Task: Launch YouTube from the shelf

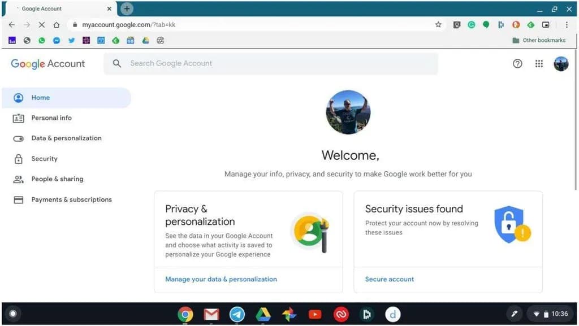Action: pos(315,314)
